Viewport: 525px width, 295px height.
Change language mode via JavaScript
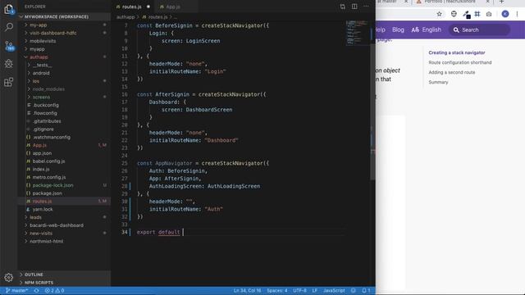(334, 291)
